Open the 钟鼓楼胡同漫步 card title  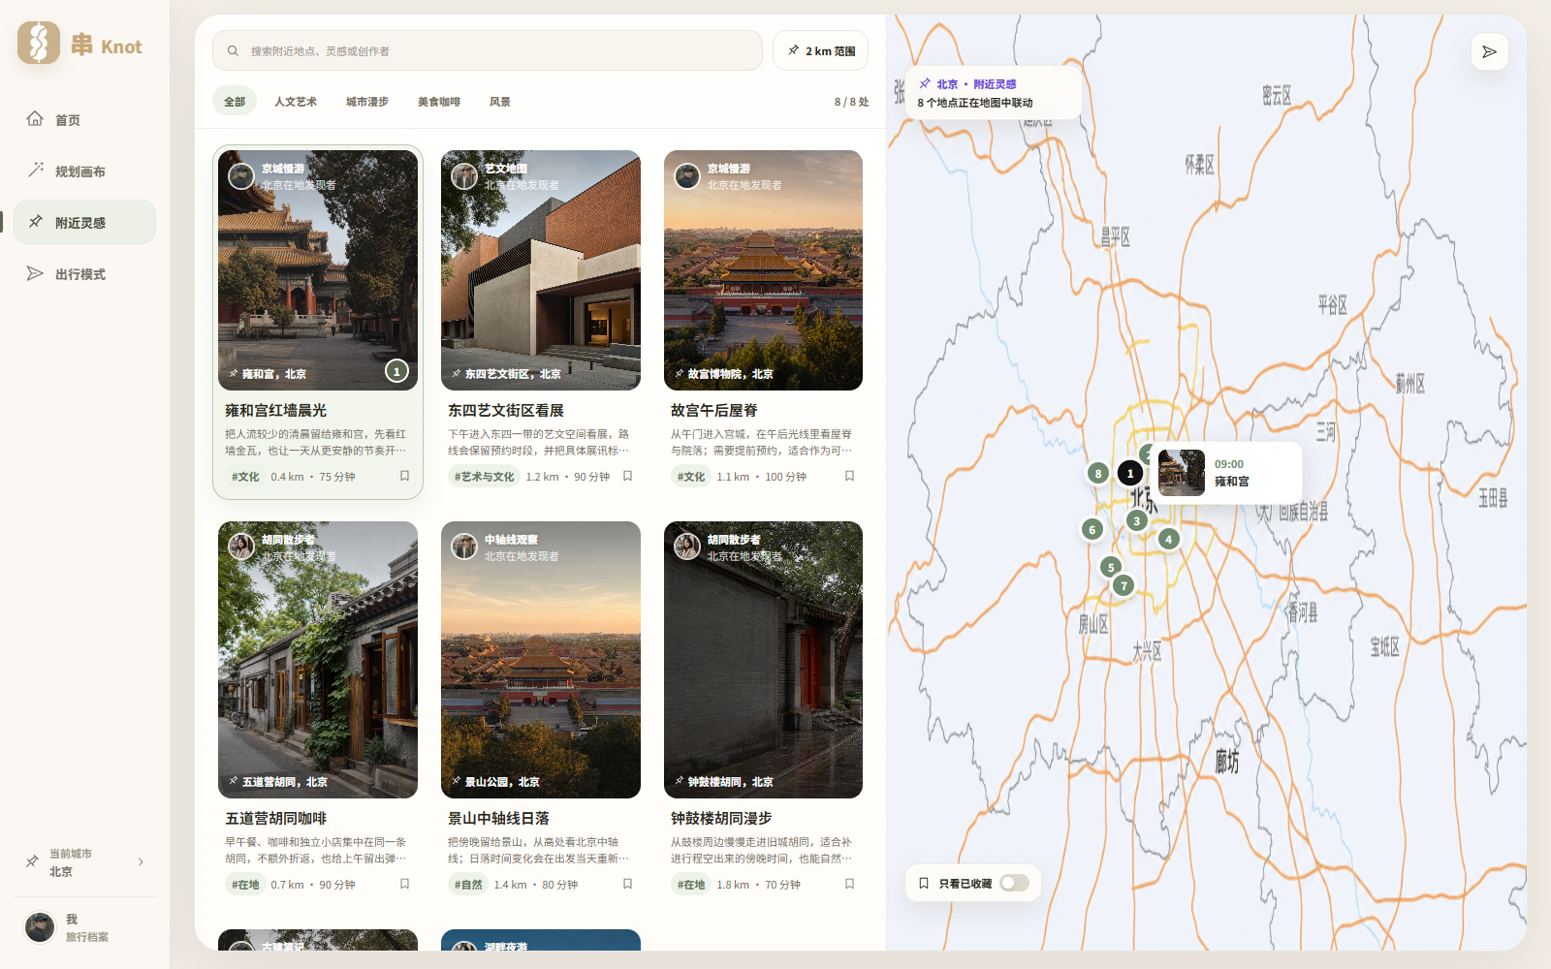(721, 819)
